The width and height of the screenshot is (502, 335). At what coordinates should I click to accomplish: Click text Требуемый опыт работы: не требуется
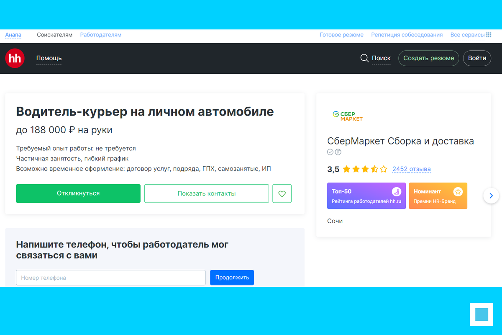76,148
